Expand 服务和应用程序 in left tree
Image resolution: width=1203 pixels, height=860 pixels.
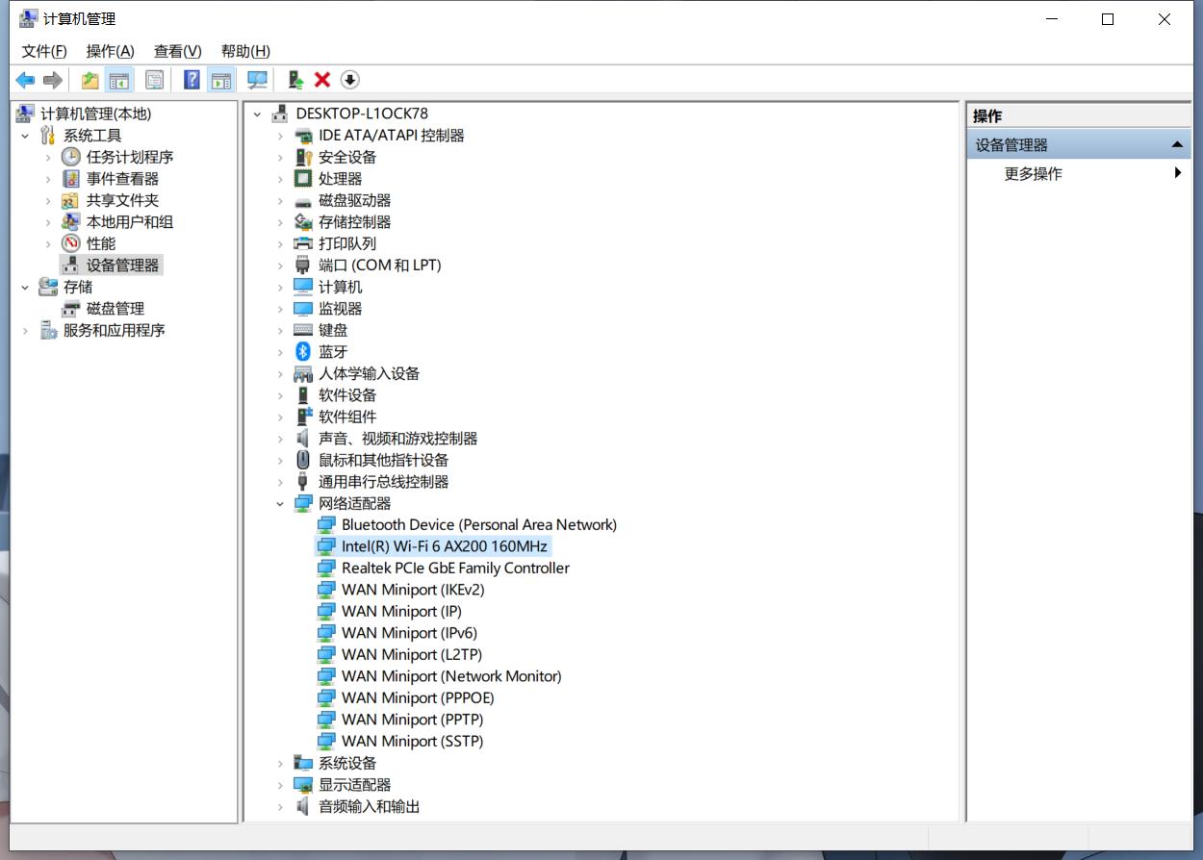[26, 331]
